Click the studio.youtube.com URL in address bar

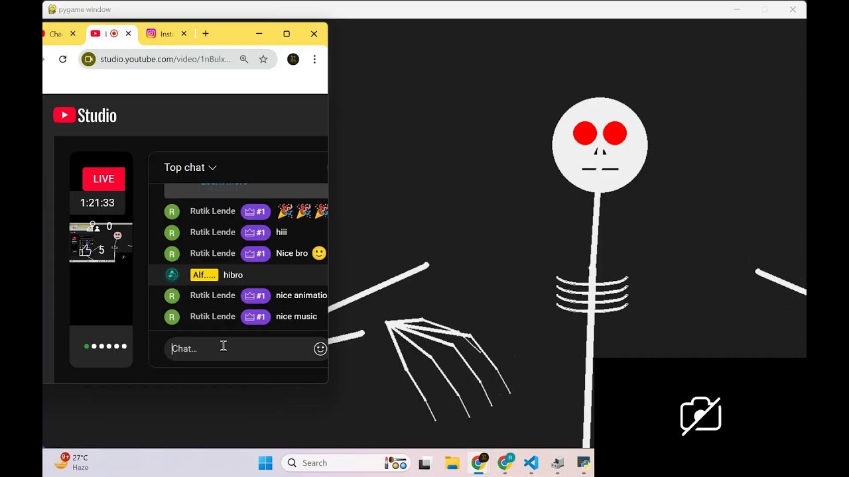pos(165,59)
